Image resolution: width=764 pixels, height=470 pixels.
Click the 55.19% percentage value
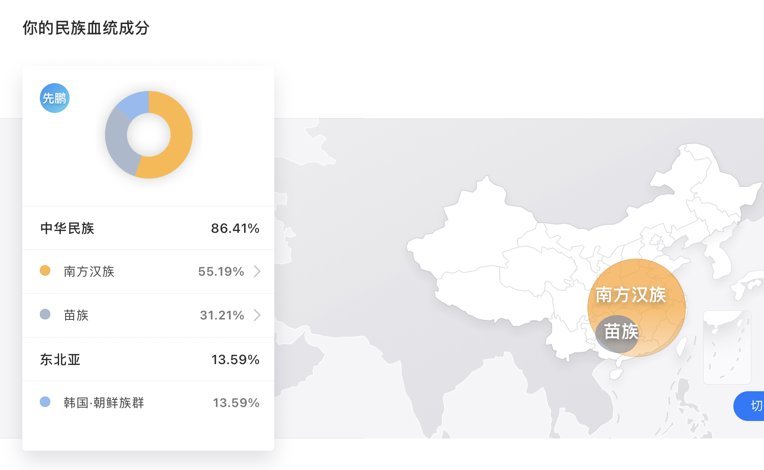(221, 271)
